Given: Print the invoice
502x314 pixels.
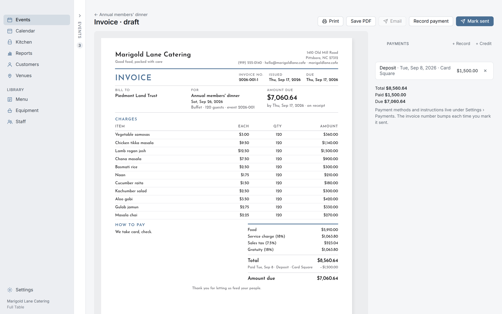Looking at the screenshot, I should coord(330,21).
